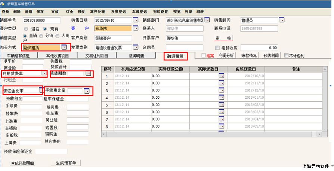Click the 生成还款明细 button
This screenshot has height=171, width=334.
click(x=22, y=163)
